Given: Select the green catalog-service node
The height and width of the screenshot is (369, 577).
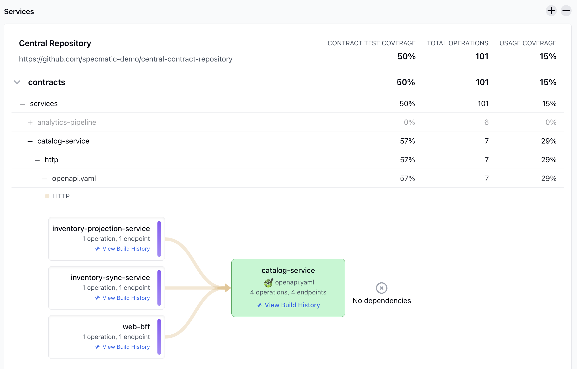Looking at the screenshot, I should pos(288,270).
